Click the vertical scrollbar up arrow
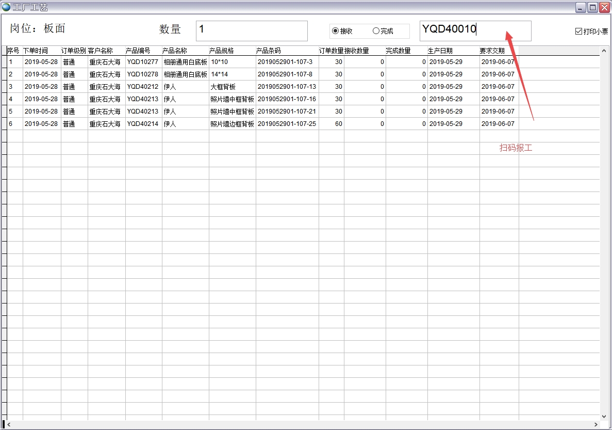612x430 pixels. 604,51
